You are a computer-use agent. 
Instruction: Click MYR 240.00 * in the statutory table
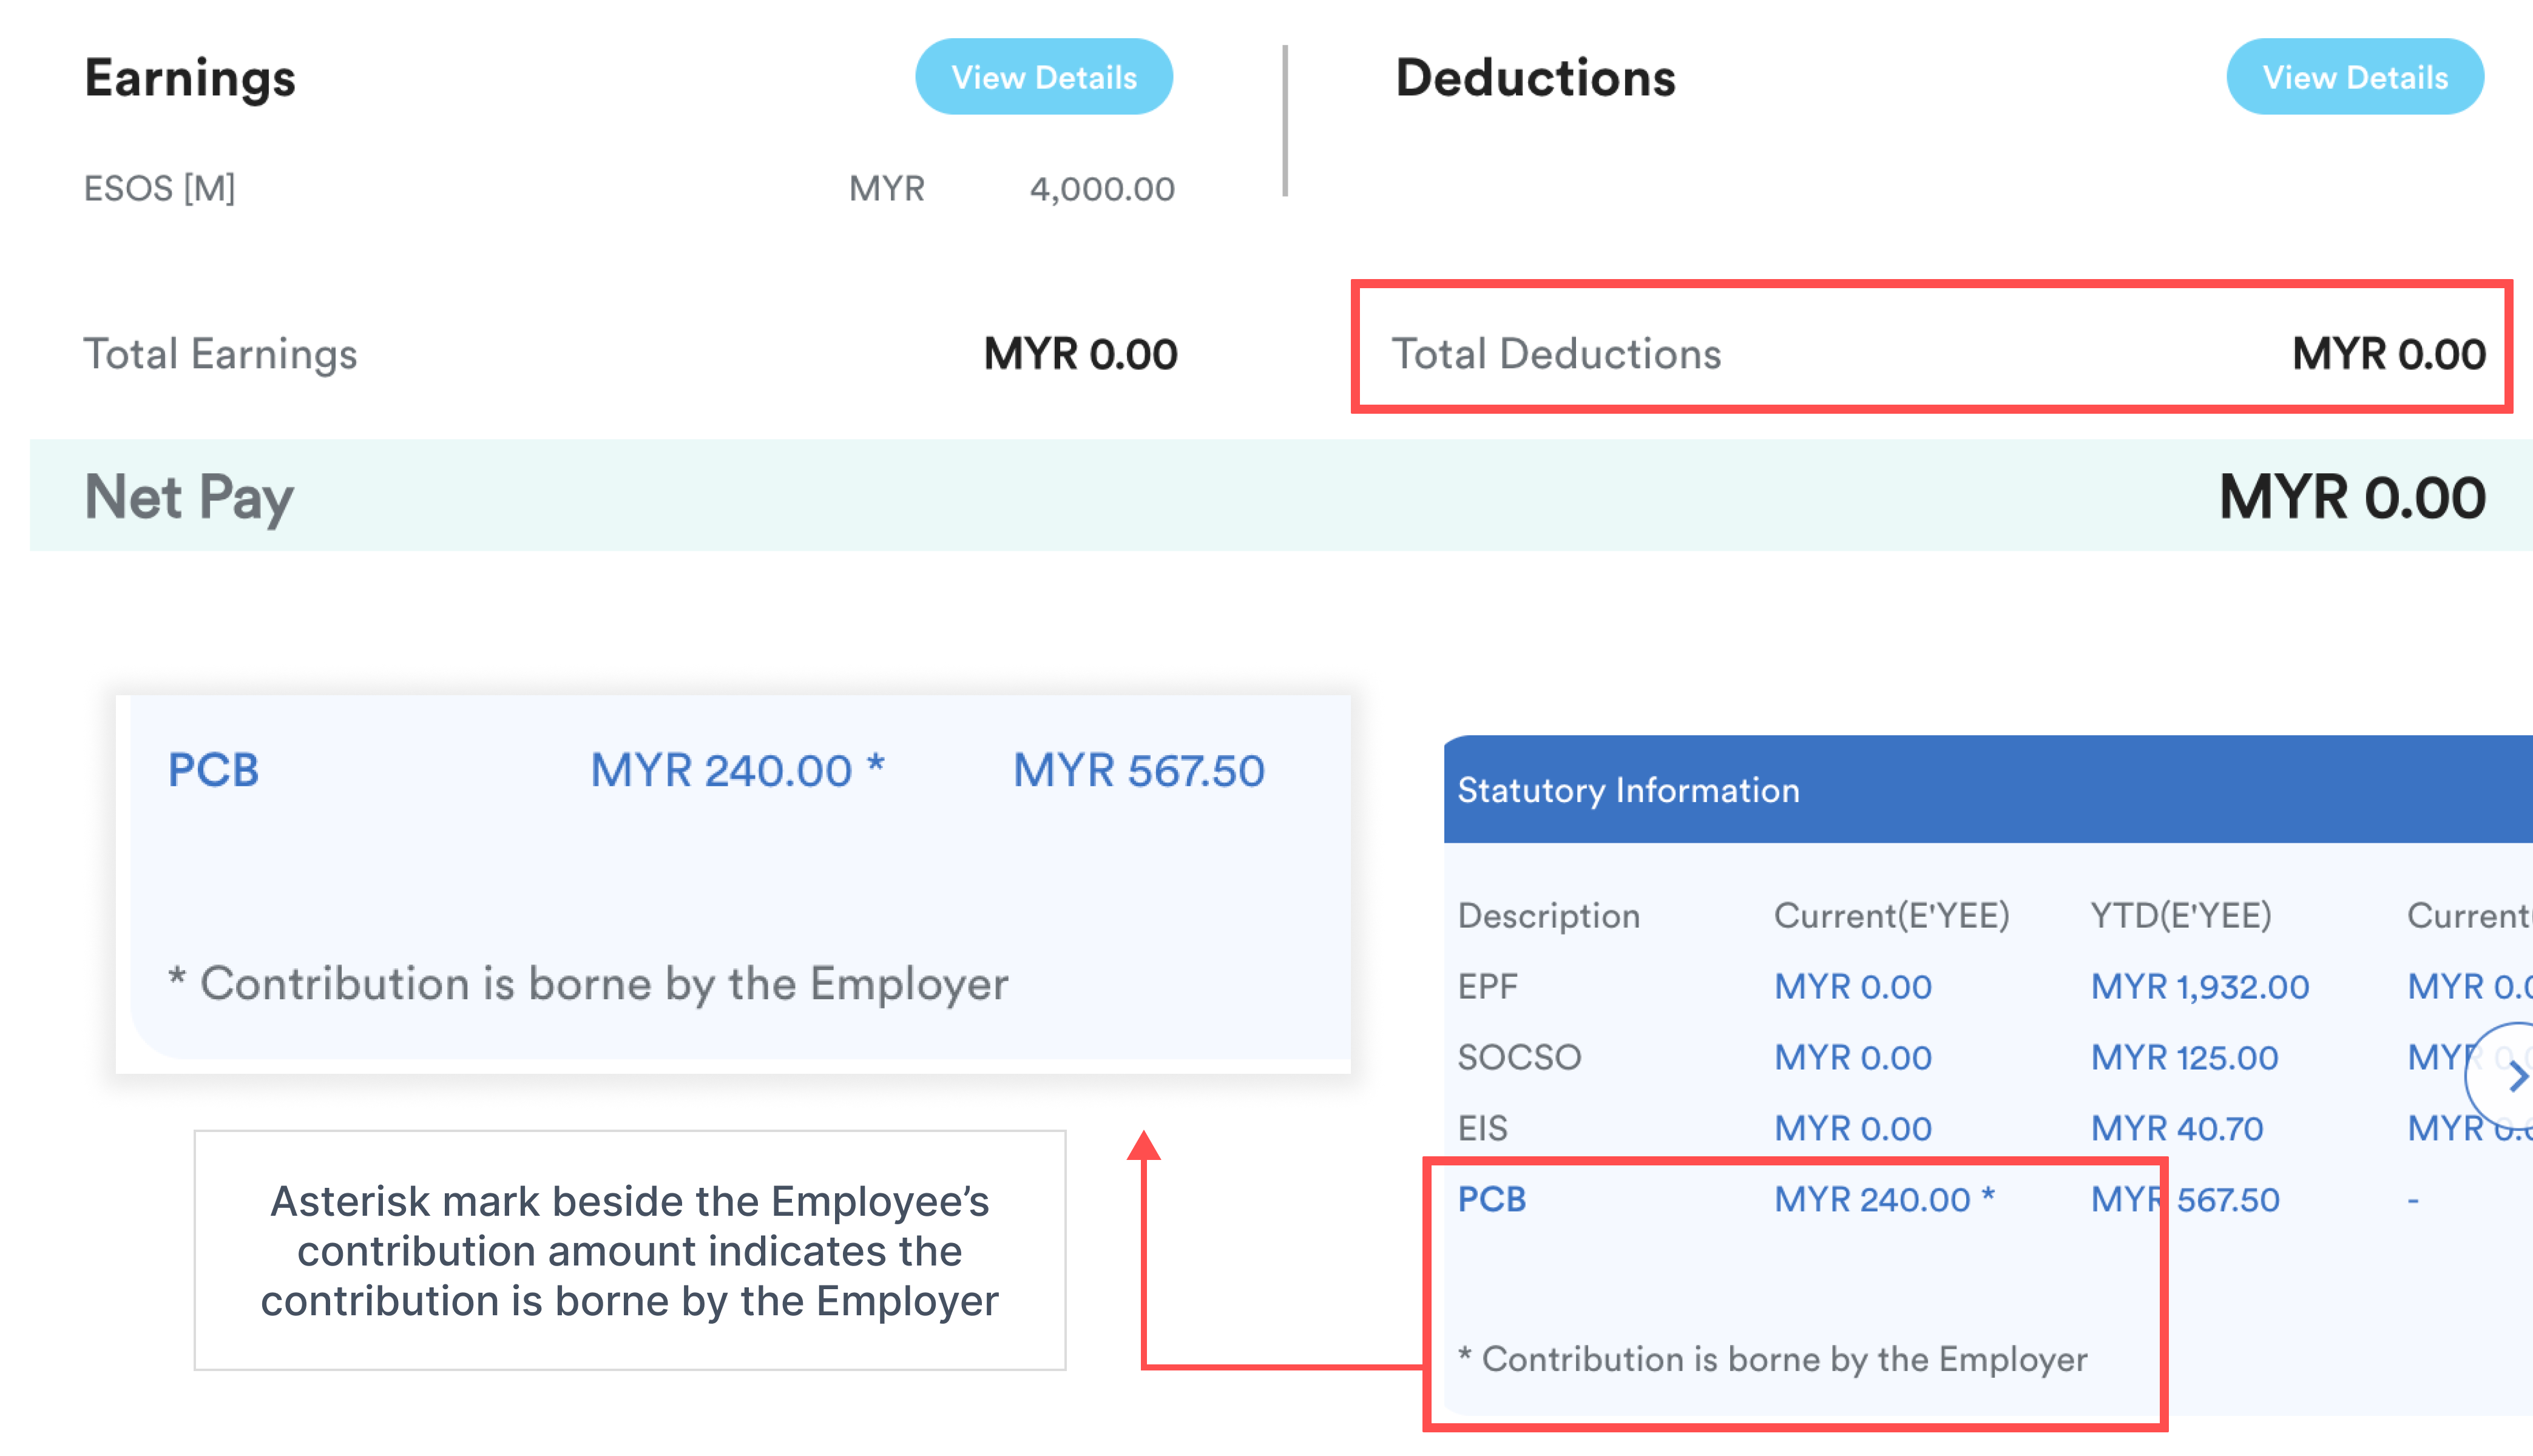point(1883,1199)
